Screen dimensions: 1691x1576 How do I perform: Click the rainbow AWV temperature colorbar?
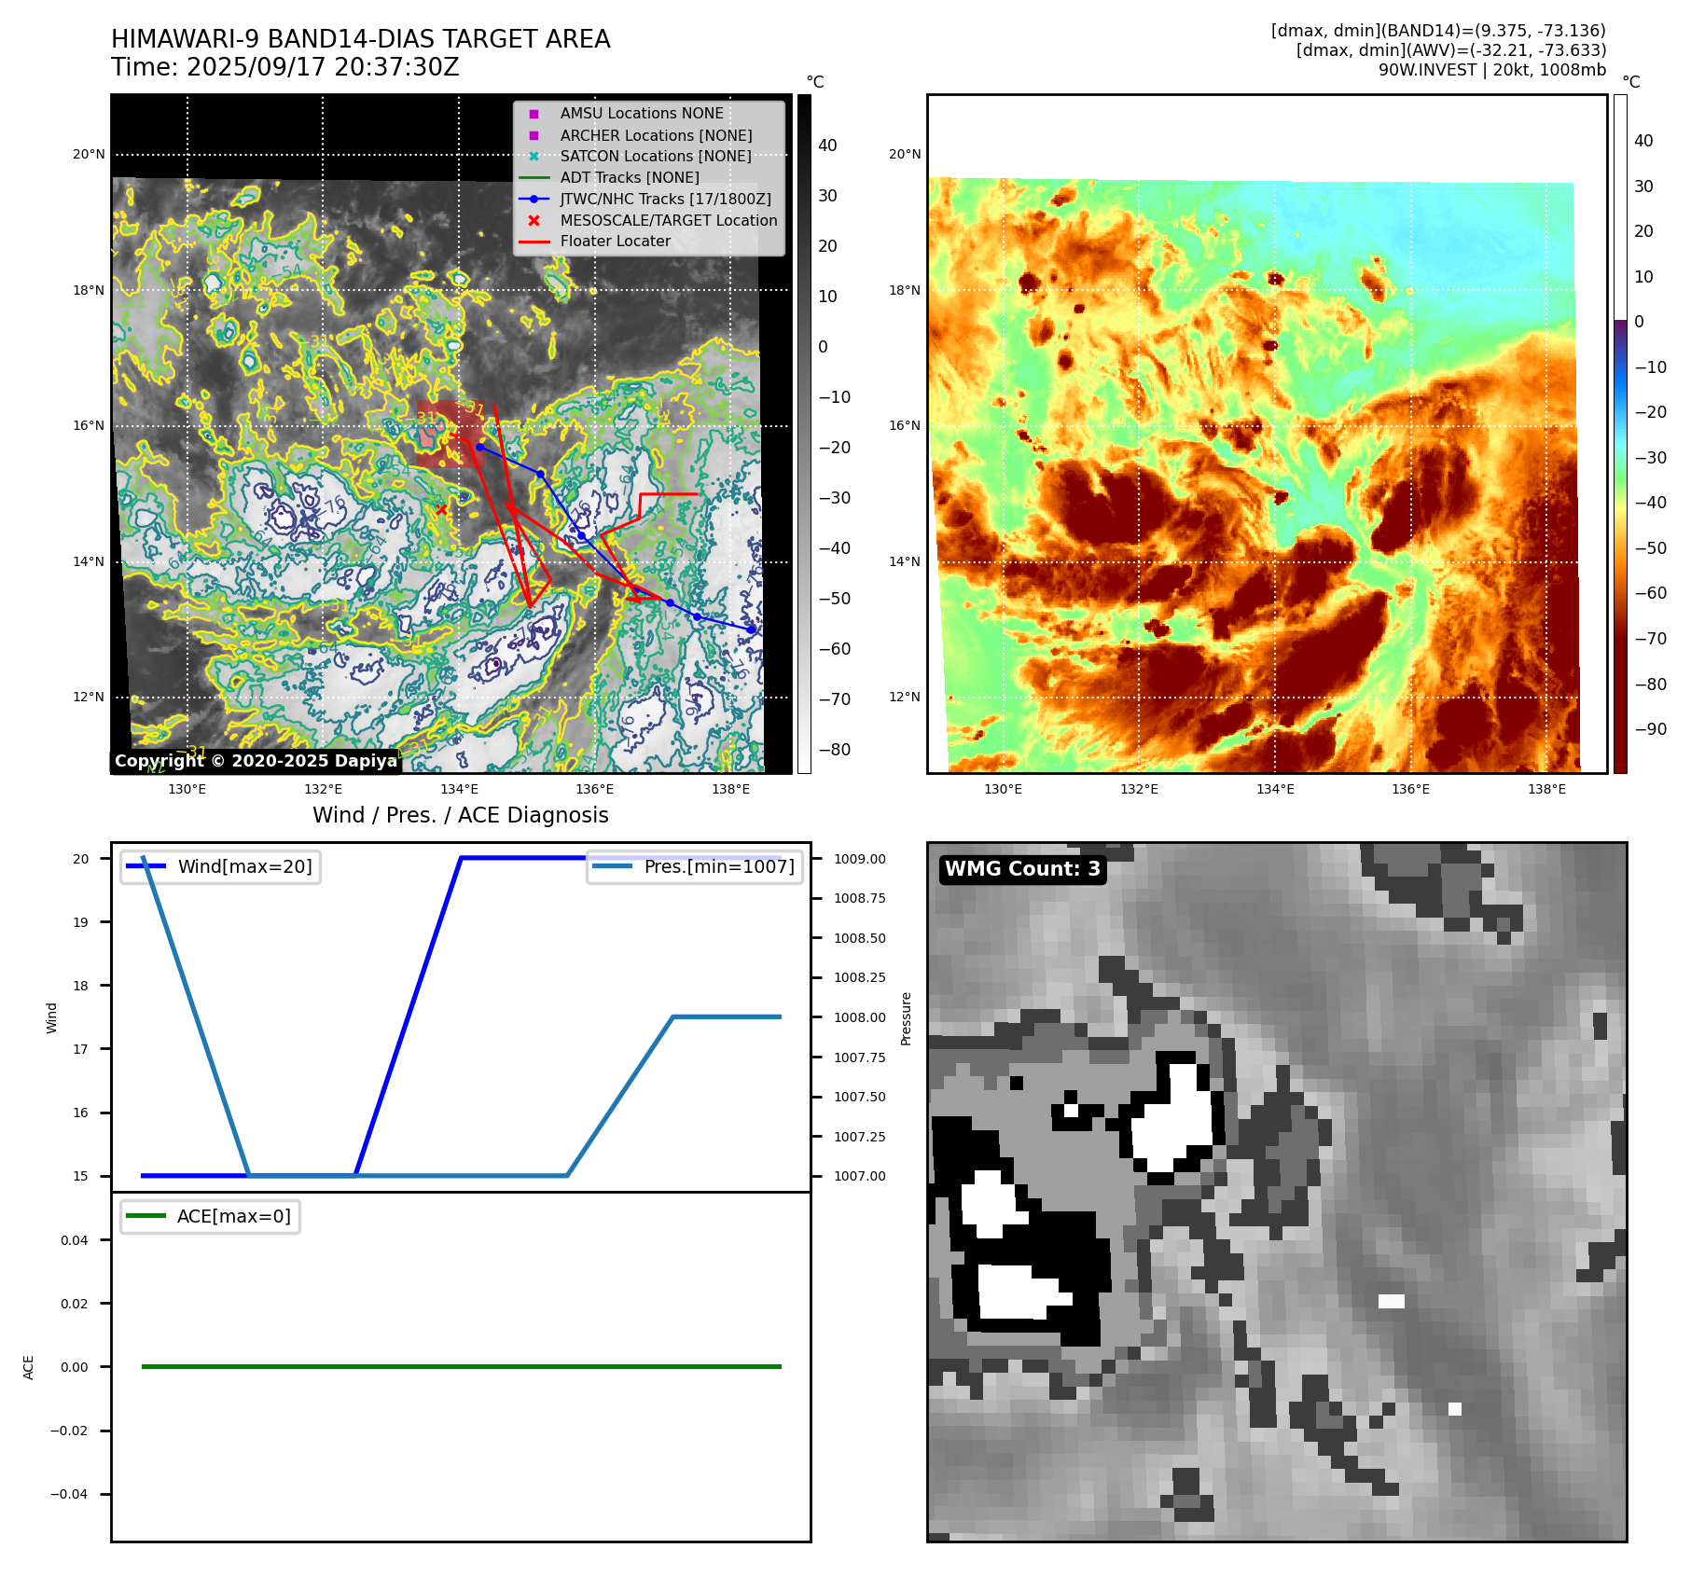(1620, 434)
